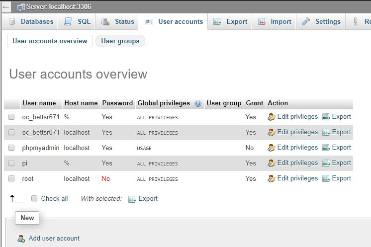This screenshot has width=371, height=247.
Task: Open the Status tab
Action: coord(117,21)
